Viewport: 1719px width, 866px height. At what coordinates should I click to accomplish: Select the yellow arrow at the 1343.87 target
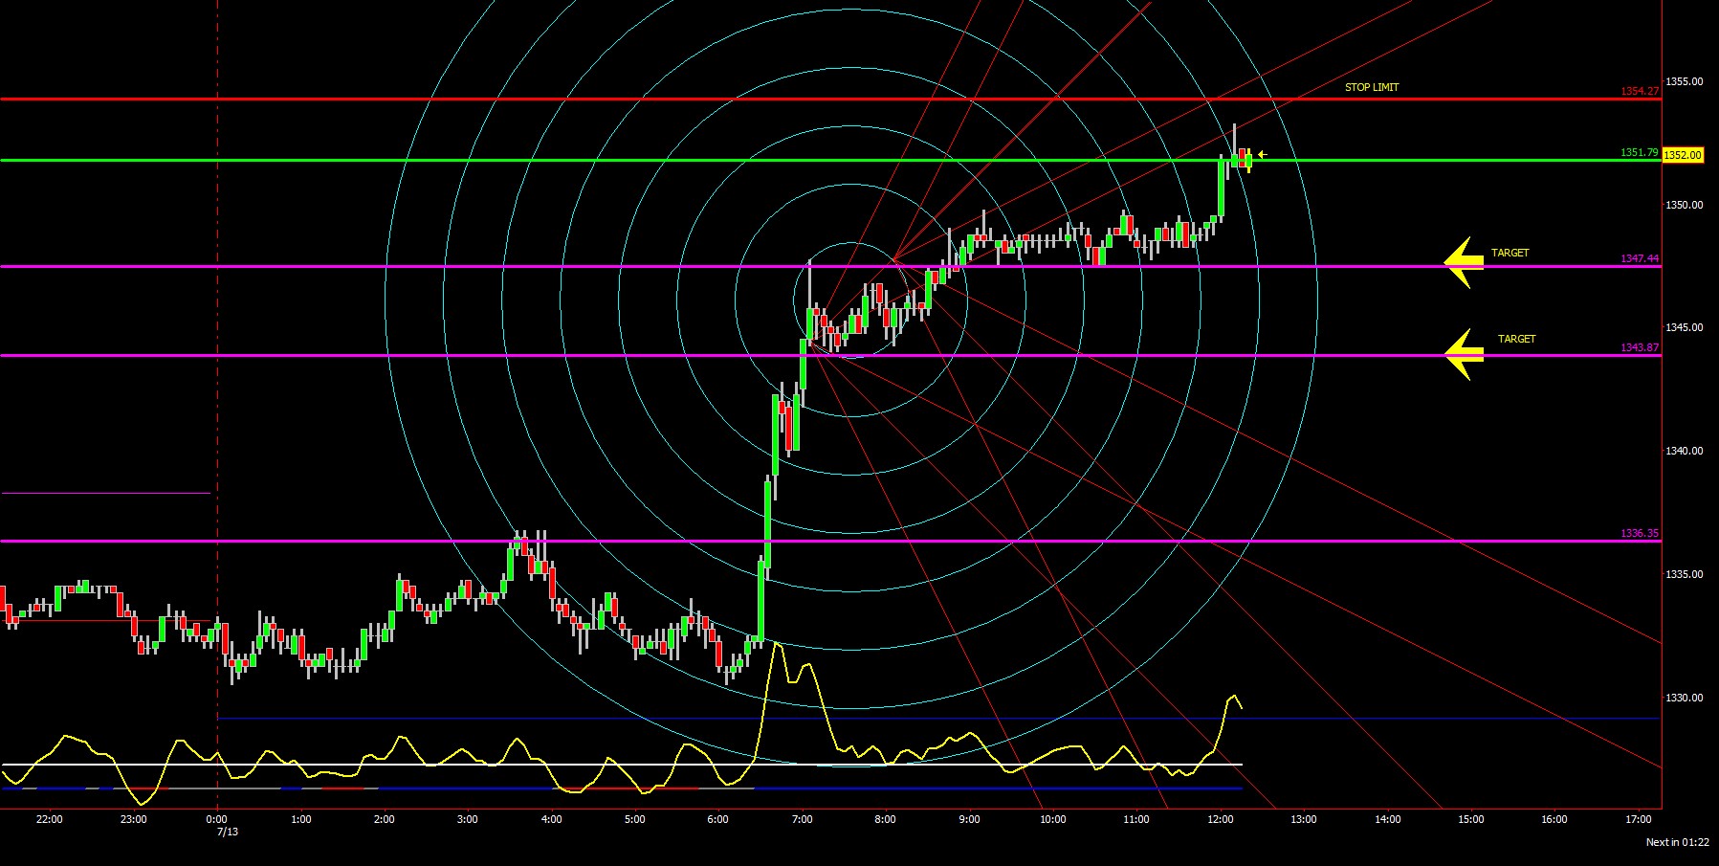(x=1464, y=354)
